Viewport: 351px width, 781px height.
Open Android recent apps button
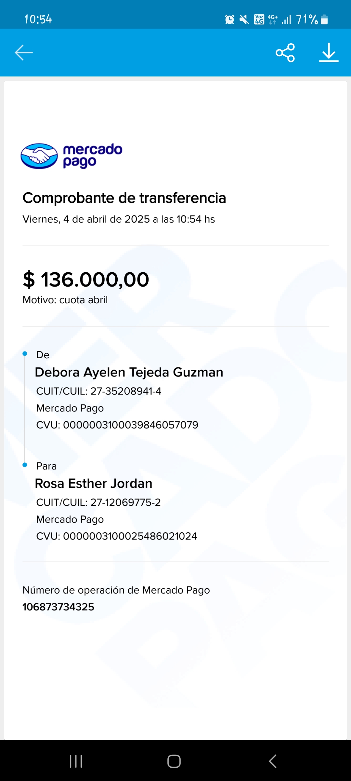click(x=76, y=761)
